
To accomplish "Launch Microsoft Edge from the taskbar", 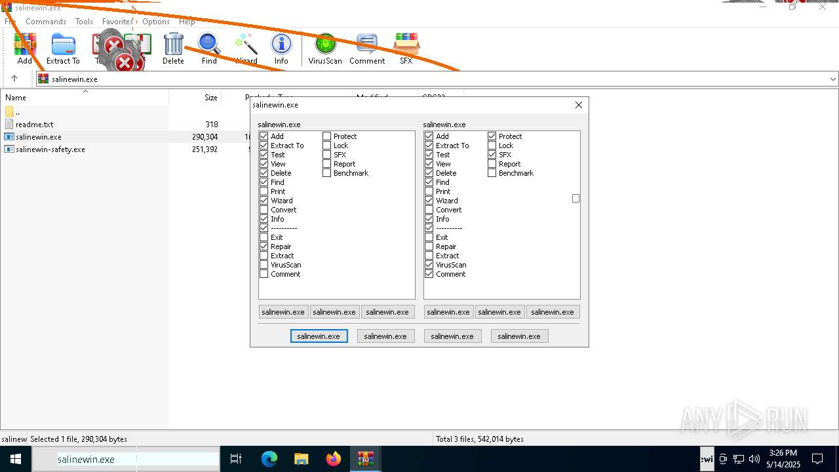I will tap(269, 459).
